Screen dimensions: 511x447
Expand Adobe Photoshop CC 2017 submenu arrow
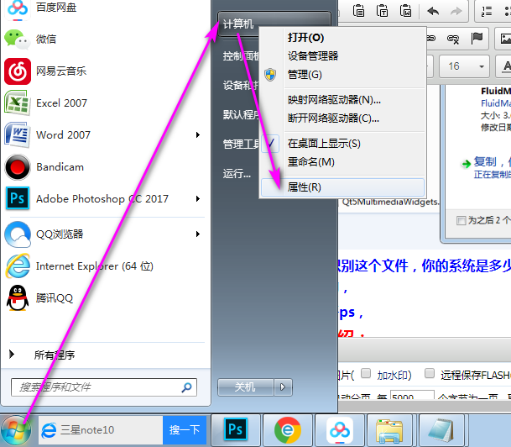(197, 198)
